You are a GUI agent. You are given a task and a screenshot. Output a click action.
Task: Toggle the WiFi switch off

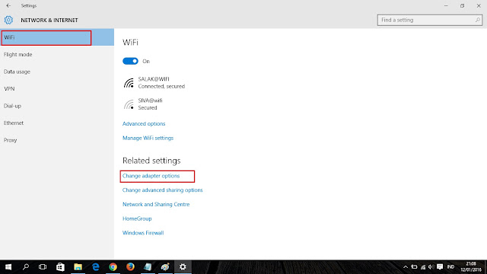coord(130,61)
